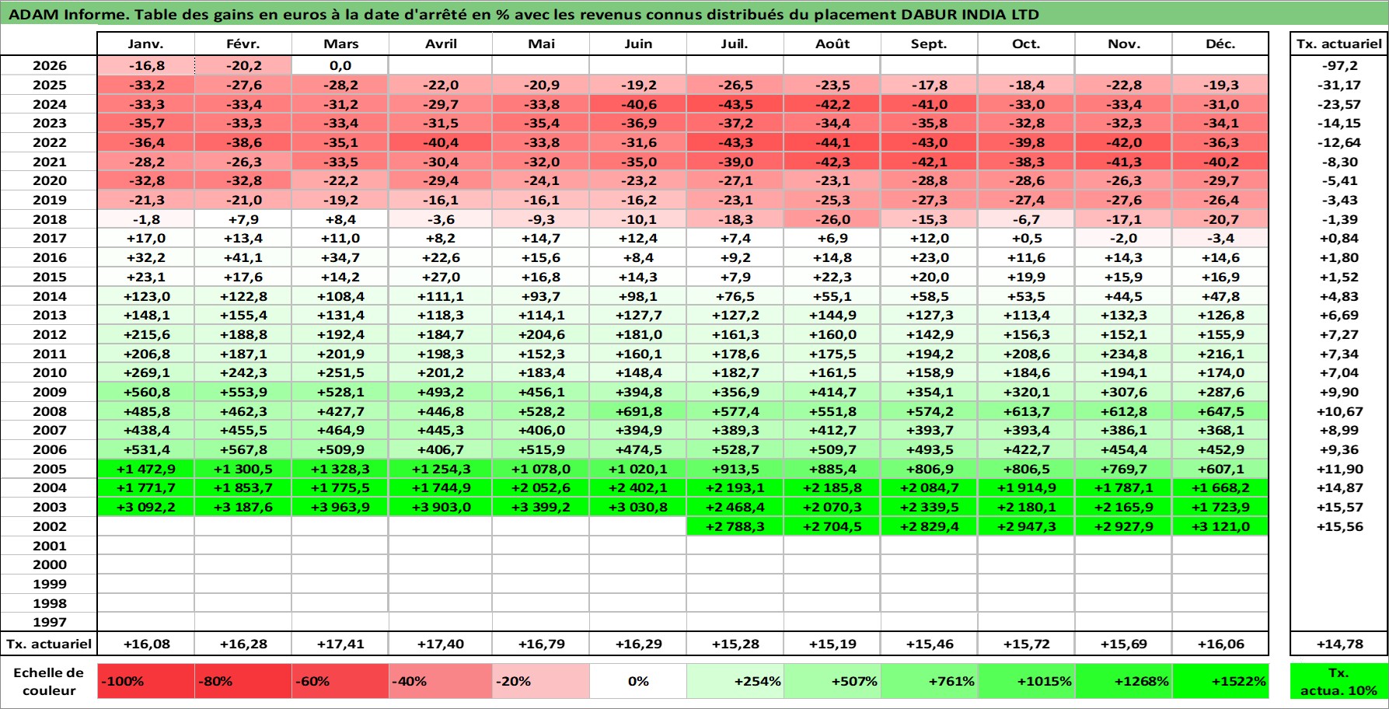Click the 'Juil.' column header
Viewport: 1389px width, 709px height.
[735, 44]
